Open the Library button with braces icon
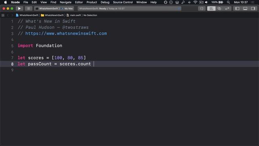259x146 pixels. coord(202,9)
